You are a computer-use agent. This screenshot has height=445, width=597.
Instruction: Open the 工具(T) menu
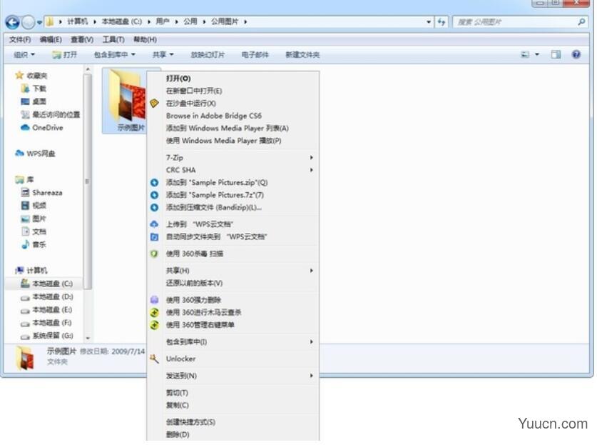pos(113,40)
